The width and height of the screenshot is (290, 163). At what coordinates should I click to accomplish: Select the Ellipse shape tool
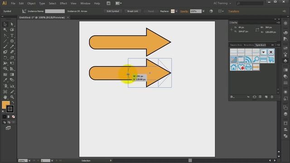click(12, 41)
